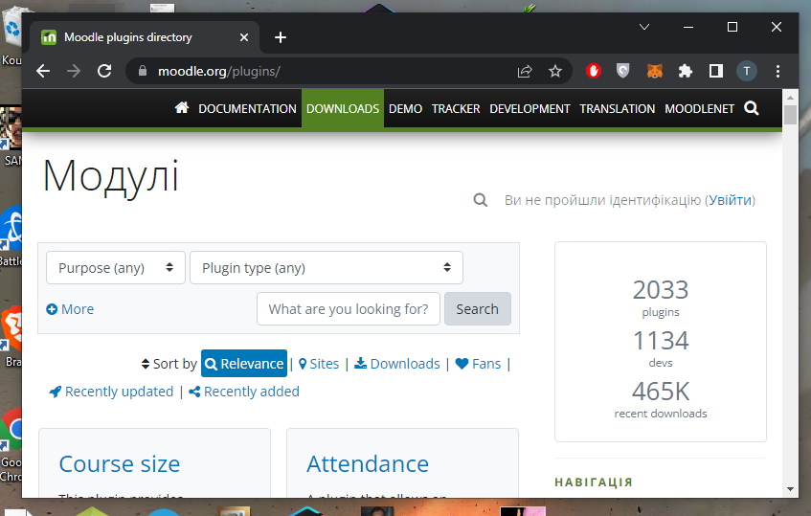Go back to the previous page
Screen dimensions: 811x516
pos(43,72)
